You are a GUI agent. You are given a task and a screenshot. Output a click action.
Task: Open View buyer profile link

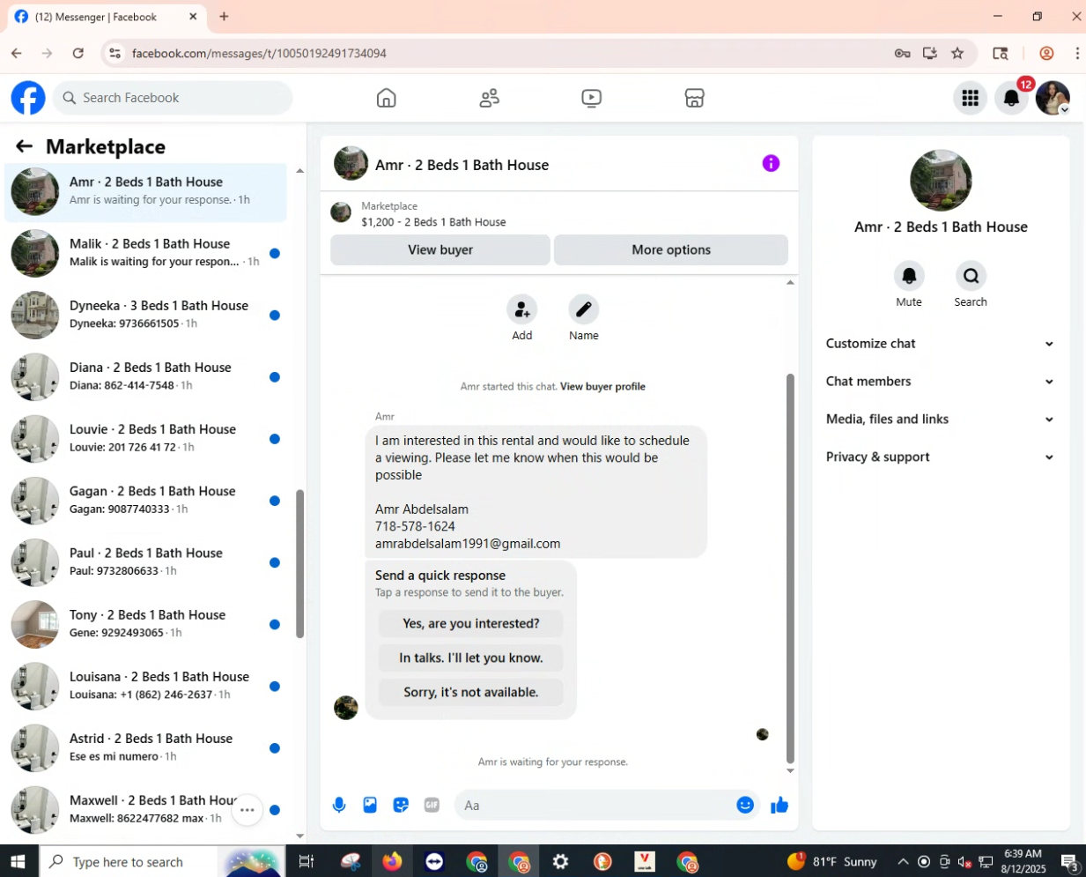coord(602,386)
